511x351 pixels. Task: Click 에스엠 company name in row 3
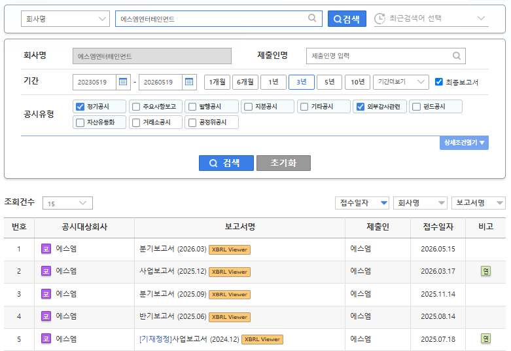(x=66, y=294)
